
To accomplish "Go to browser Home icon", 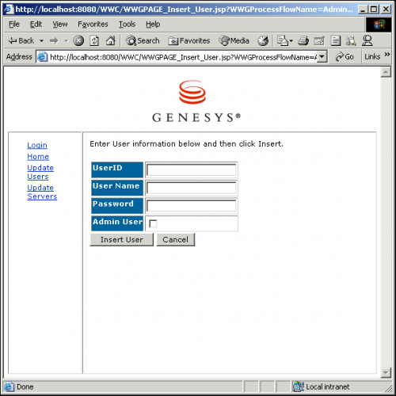I will (x=110, y=40).
